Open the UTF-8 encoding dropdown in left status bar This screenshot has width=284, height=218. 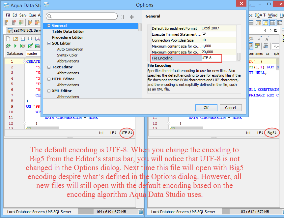127,133
